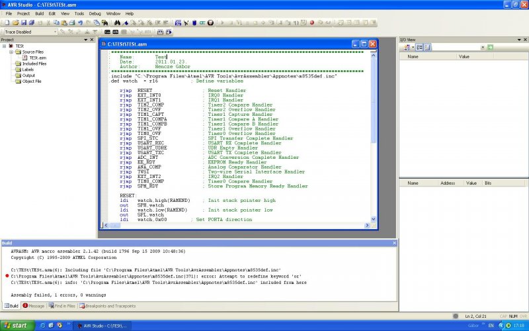Click the blue AVR chip programmer icon
529x331 pixels.
click(194, 23)
